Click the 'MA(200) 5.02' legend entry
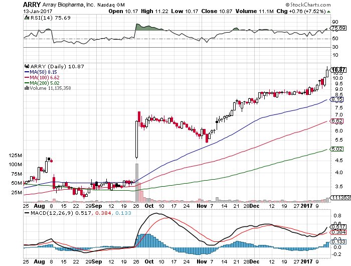The image size is (351, 266). point(45,83)
